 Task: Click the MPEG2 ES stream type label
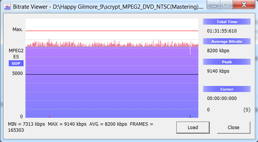click(16, 54)
